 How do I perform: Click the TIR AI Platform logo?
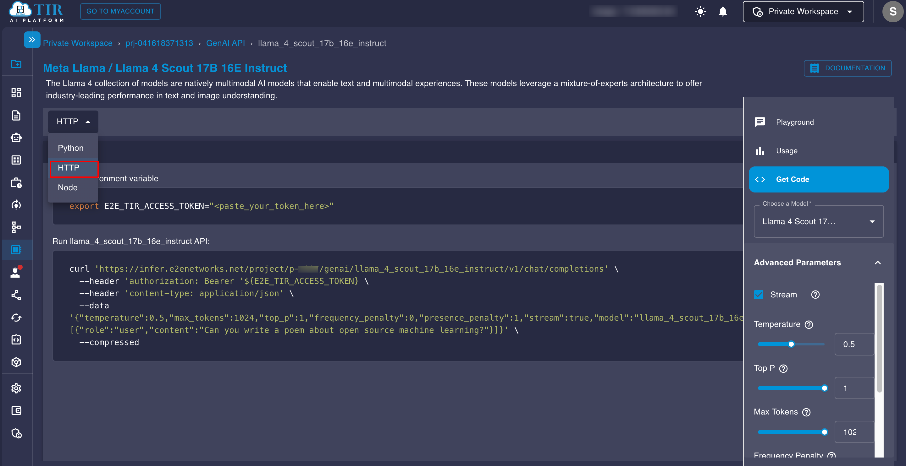36,12
